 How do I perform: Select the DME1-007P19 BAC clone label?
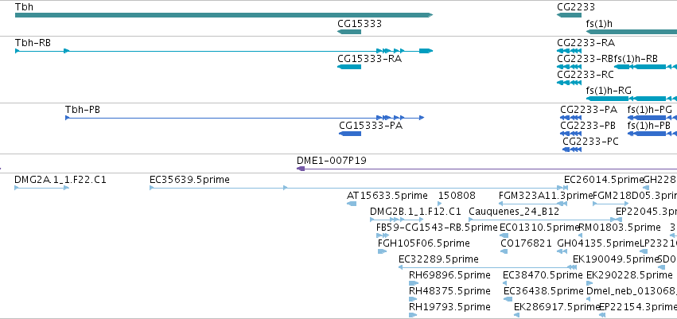click(332, 161)
